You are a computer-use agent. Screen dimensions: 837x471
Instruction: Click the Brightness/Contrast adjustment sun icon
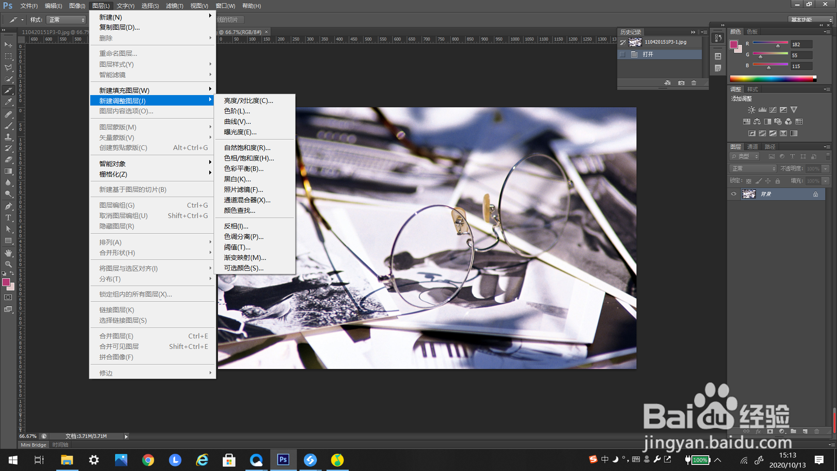point(752,110)
